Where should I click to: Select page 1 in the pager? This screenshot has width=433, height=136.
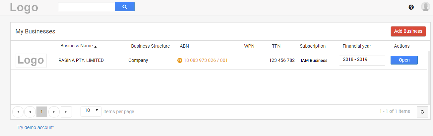42,112
